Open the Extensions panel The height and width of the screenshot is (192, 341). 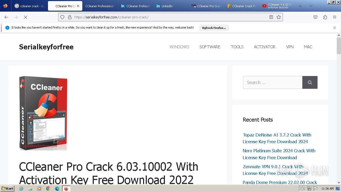click(x=325, y=17)
